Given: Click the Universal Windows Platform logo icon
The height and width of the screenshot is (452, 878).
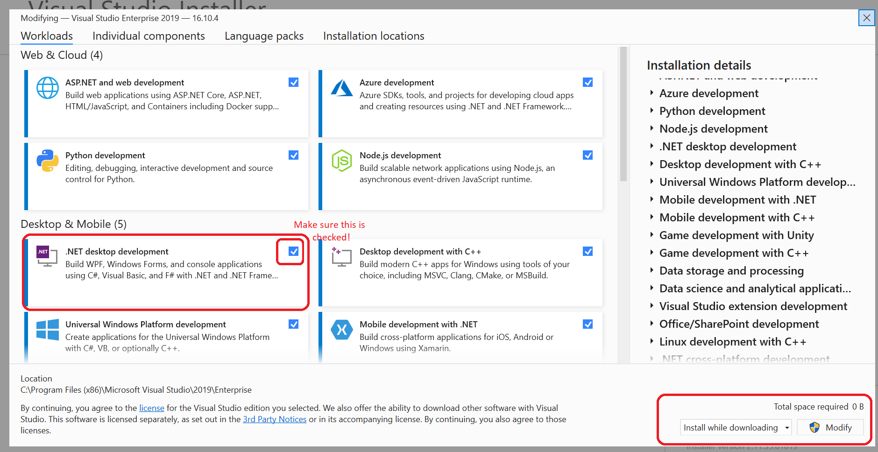Looking at the screenshot, I should [48, 330].
